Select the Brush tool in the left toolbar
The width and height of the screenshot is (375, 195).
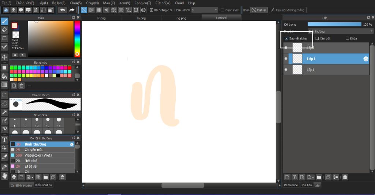[4, 21]
